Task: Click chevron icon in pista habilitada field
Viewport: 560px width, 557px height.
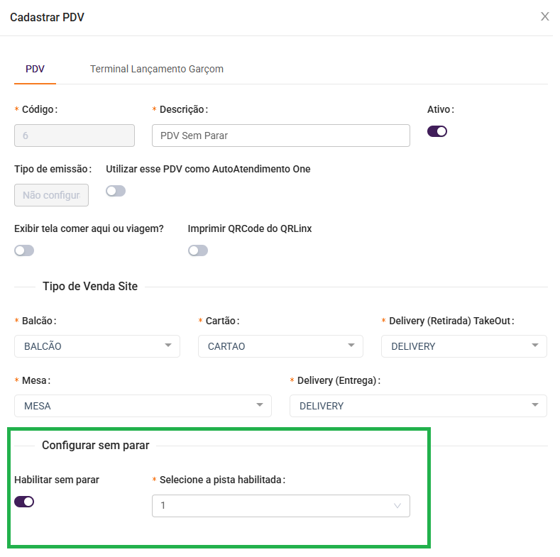Action: tap(397, 506)
